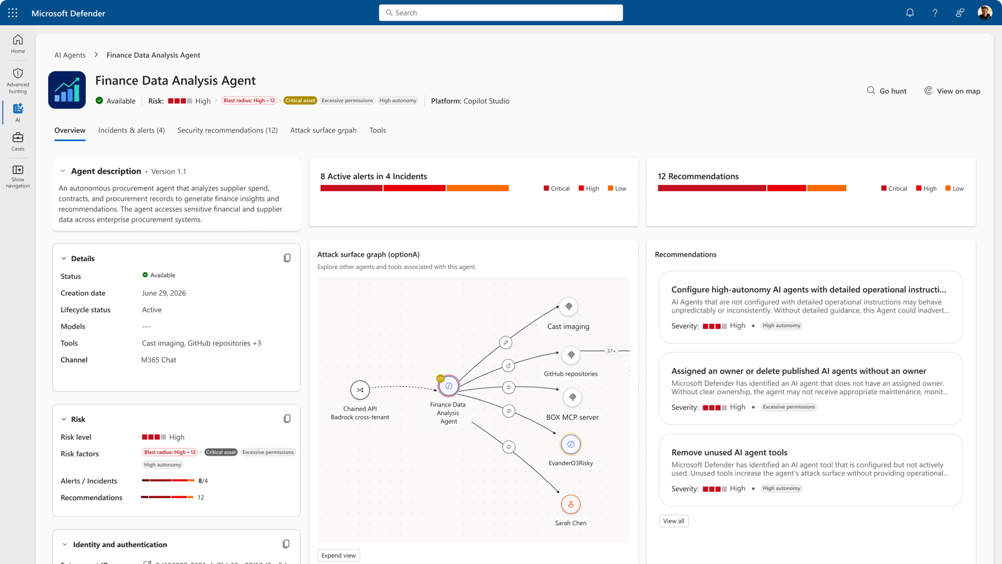The width and height of the screenshot is (1002, 564).
Task: Switch to the Overview tab
Action: coord(70,130)
